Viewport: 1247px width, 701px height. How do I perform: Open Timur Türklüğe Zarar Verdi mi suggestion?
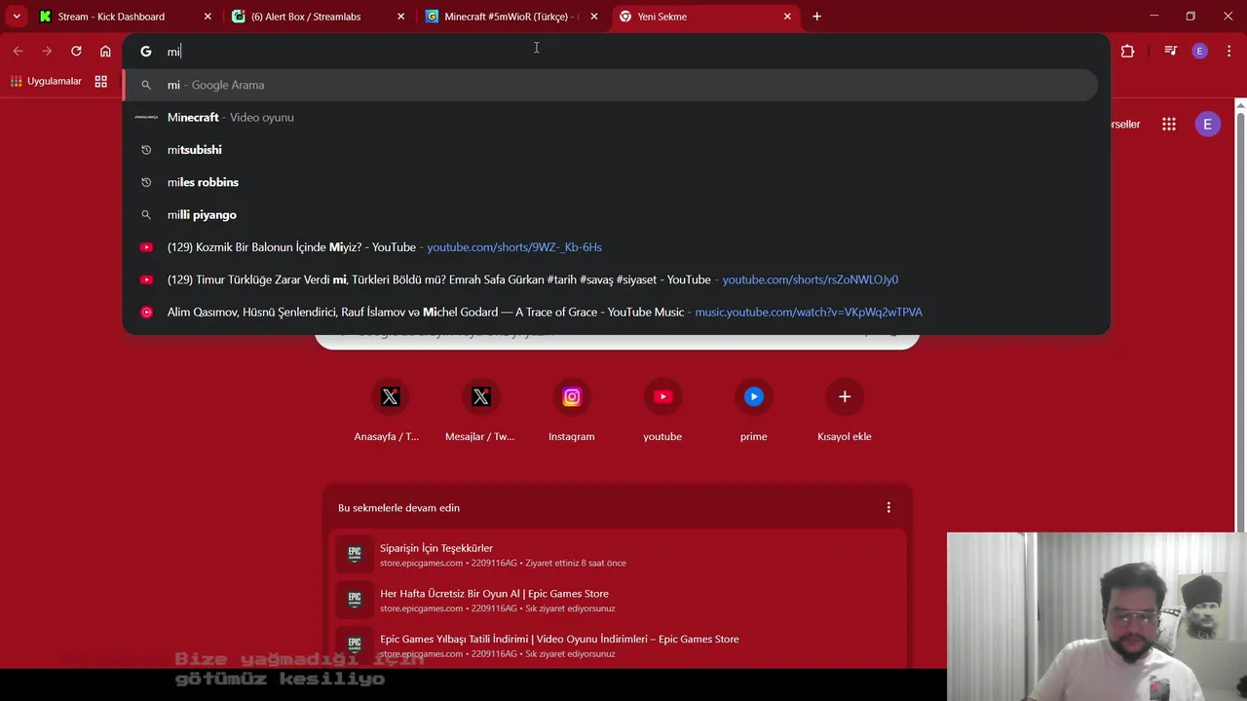(611, 279)
